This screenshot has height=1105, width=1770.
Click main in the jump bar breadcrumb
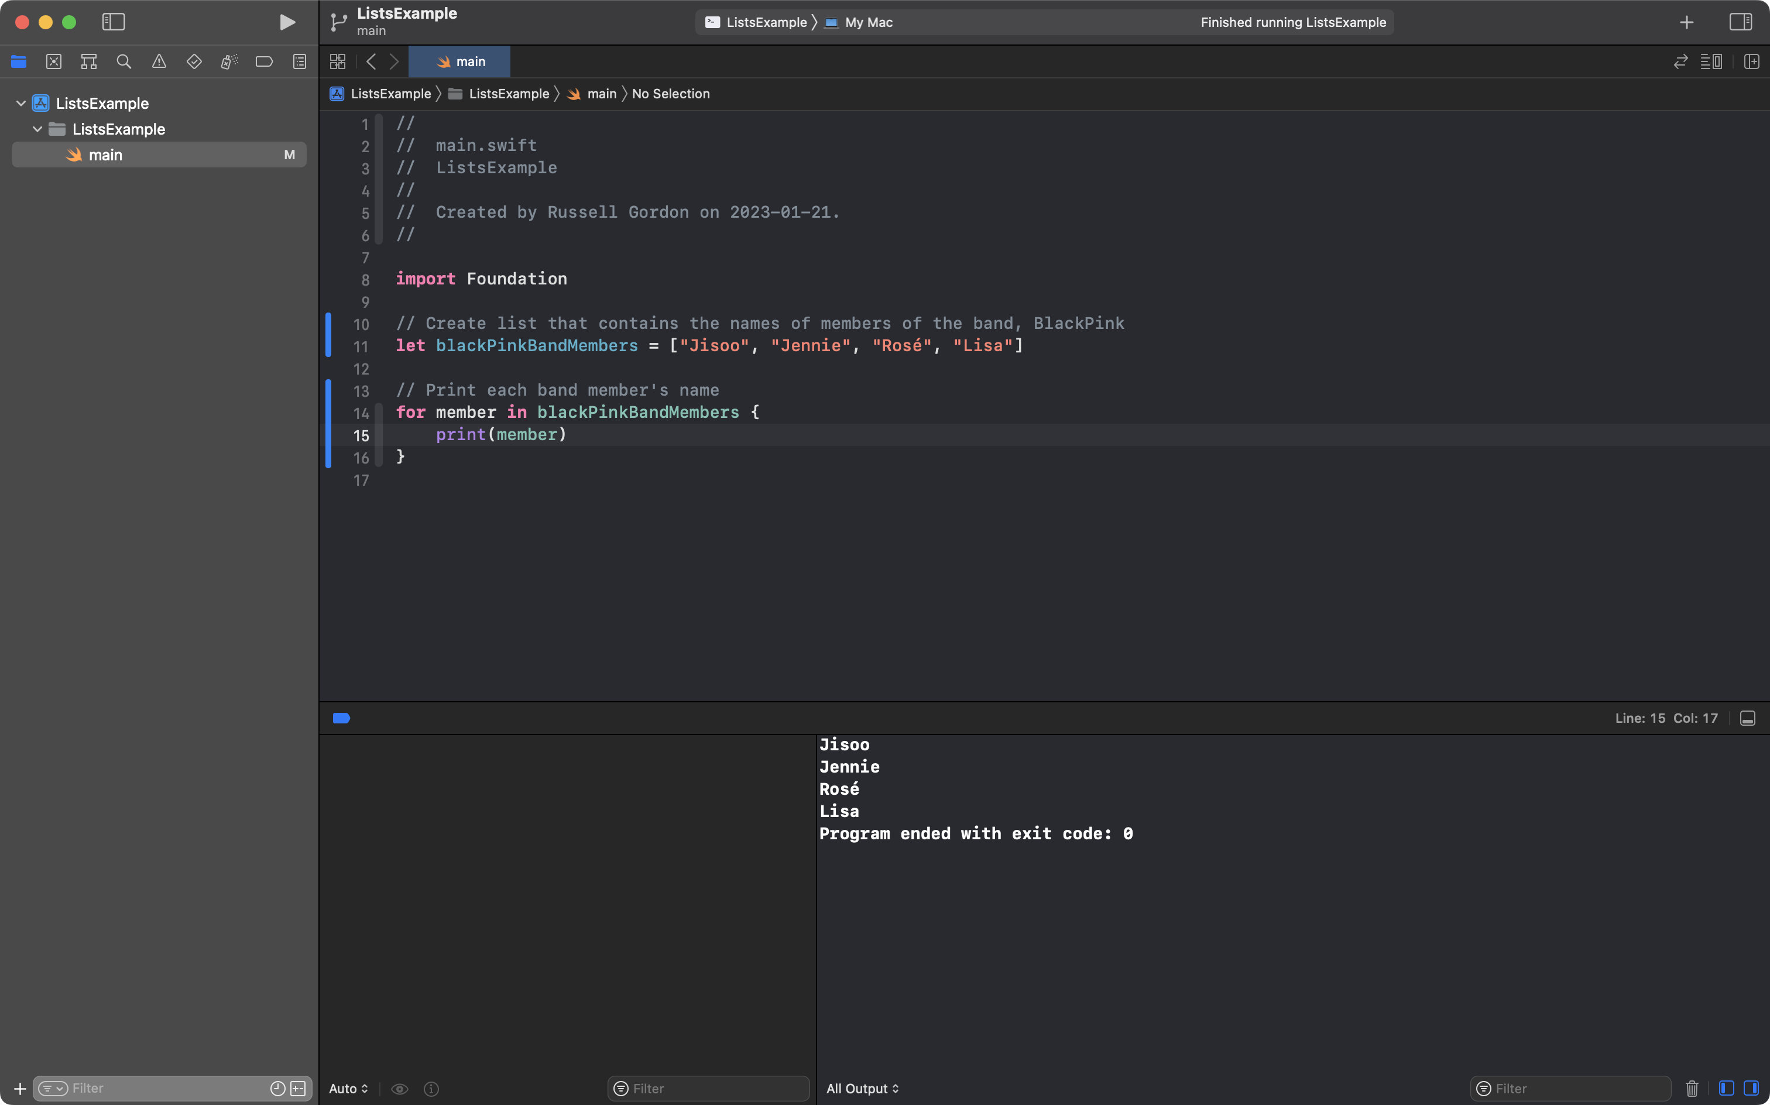click(x=599, y=94)
